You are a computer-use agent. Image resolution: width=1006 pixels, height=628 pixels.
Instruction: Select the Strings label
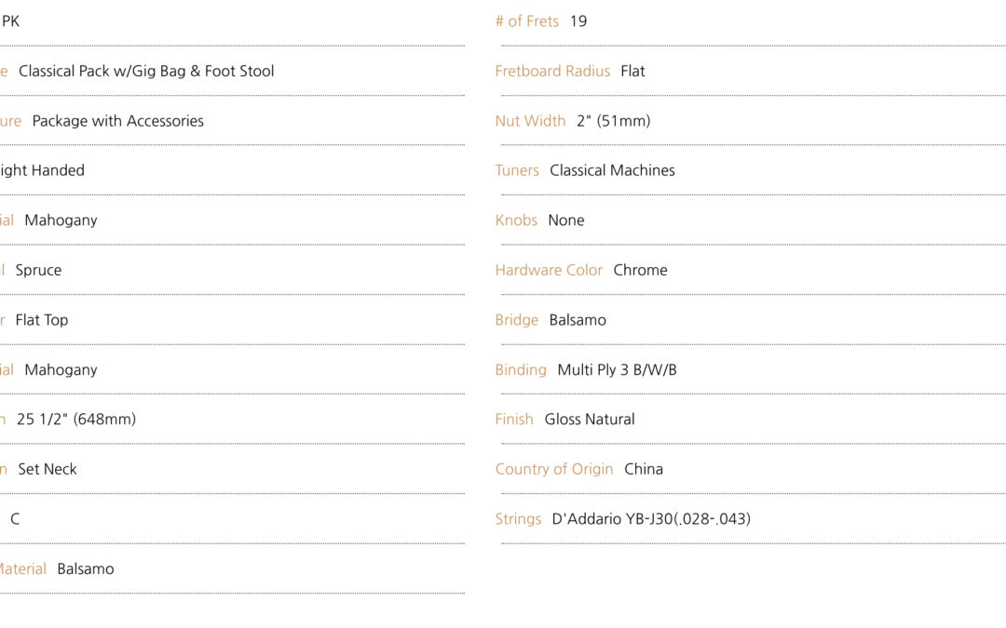[x=518, y=519]
